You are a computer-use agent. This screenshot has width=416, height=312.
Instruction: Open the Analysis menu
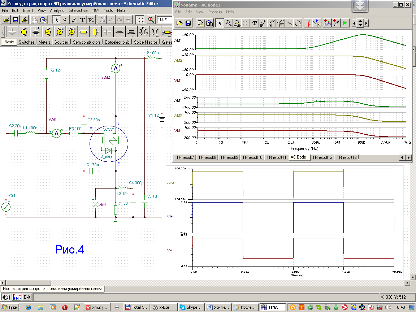[x=57, y=10]
